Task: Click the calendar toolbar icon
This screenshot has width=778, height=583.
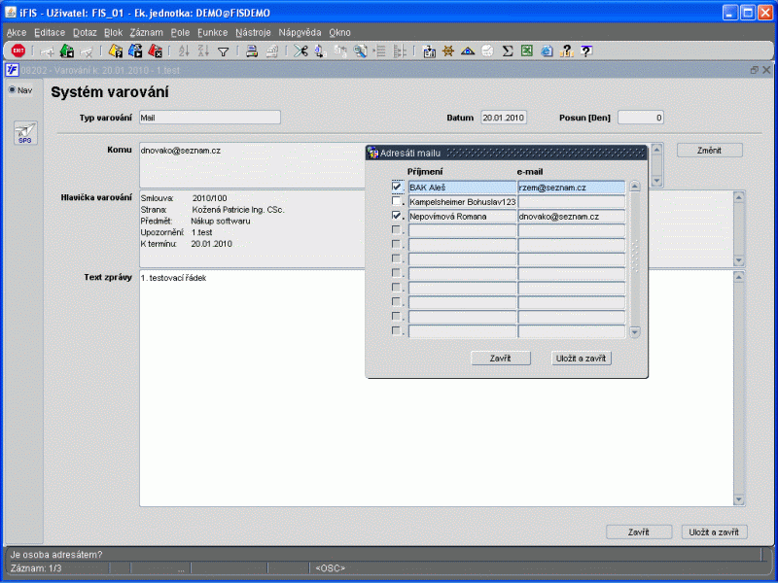Action: pos(429,51)
